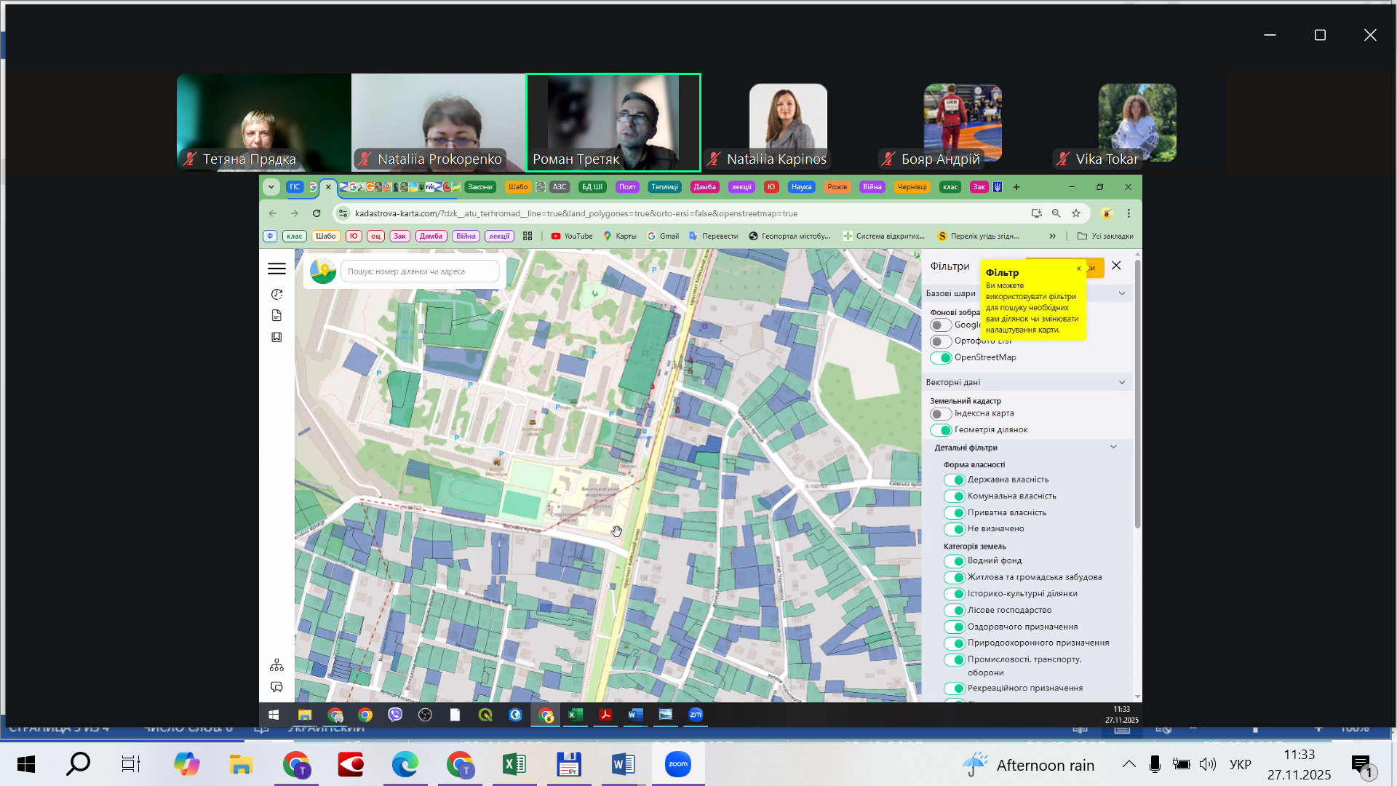Disable the Приватна власність filter
The width and height of the screenshot is (1397, 786).
[x=954, y=512]
